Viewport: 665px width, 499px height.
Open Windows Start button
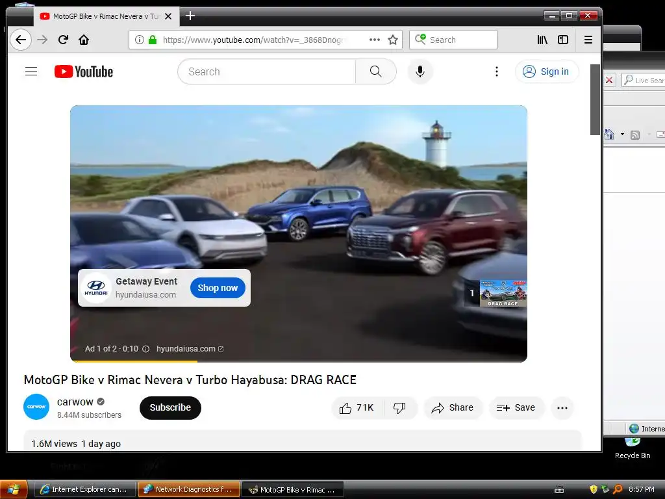point(14,489)
